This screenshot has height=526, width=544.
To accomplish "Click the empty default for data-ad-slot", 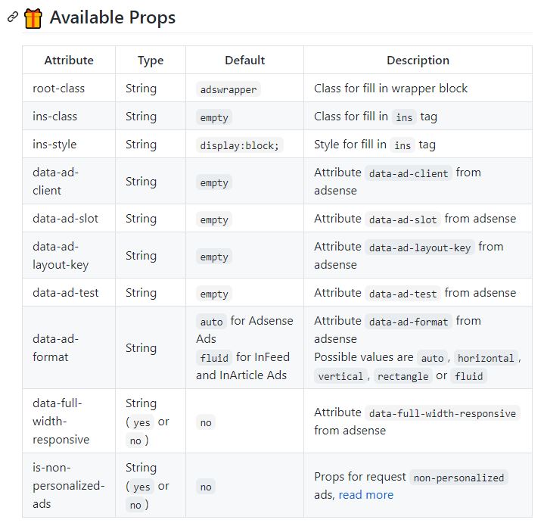I will (x=214, y=219).
